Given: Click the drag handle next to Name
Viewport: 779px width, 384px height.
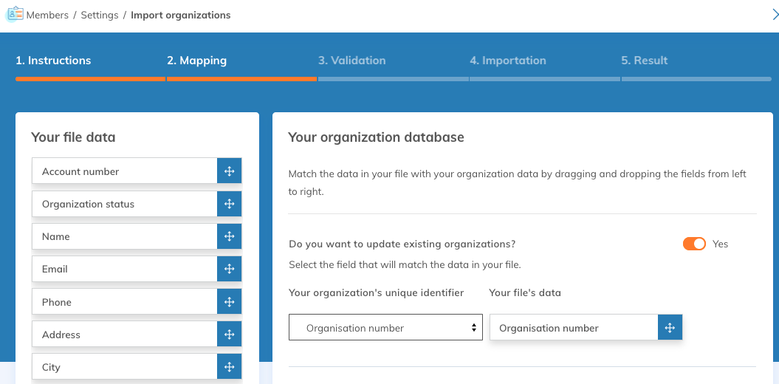Looking at the screenshot, I should (229, 236).
